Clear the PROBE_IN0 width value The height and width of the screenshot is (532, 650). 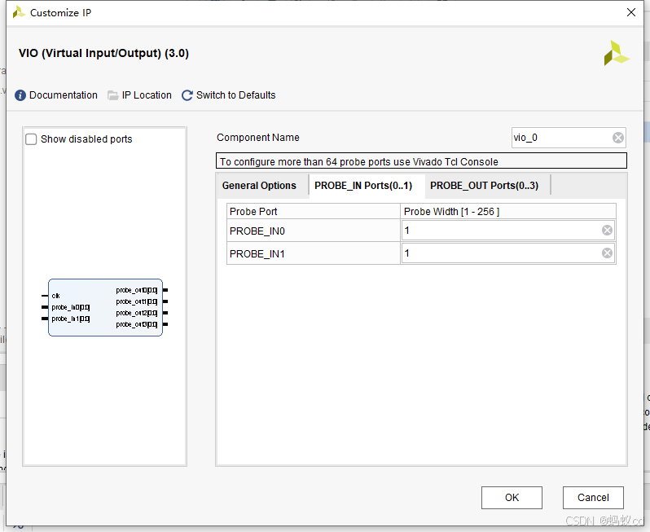tap(608, 230)
